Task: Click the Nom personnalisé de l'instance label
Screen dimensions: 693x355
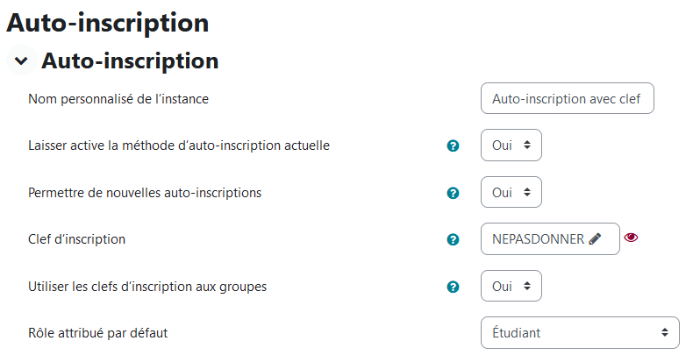Action: 118,99
